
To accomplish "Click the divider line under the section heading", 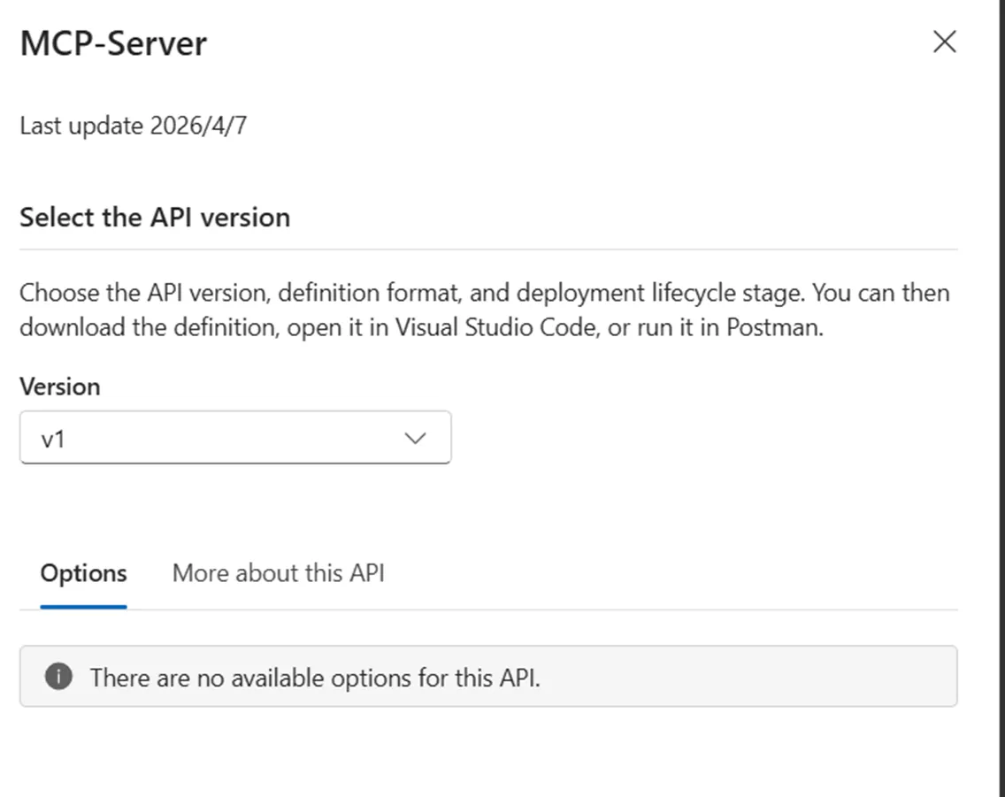I will point(488,249).
